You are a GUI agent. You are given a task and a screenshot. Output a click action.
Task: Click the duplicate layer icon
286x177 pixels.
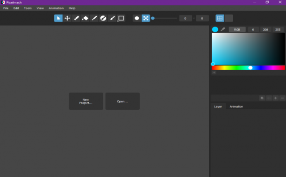[x=262, y=98]
